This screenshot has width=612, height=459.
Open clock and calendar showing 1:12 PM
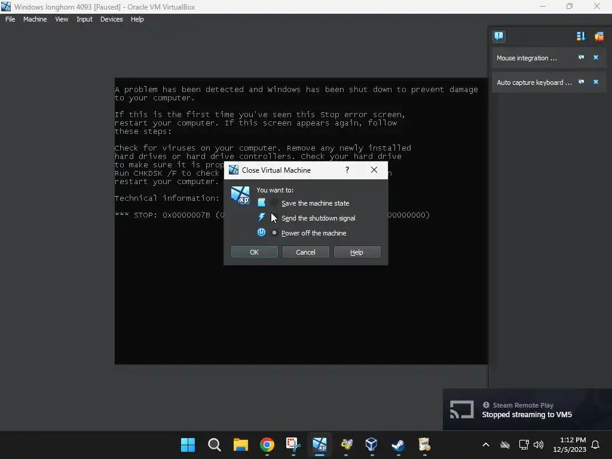coord(570,445)
